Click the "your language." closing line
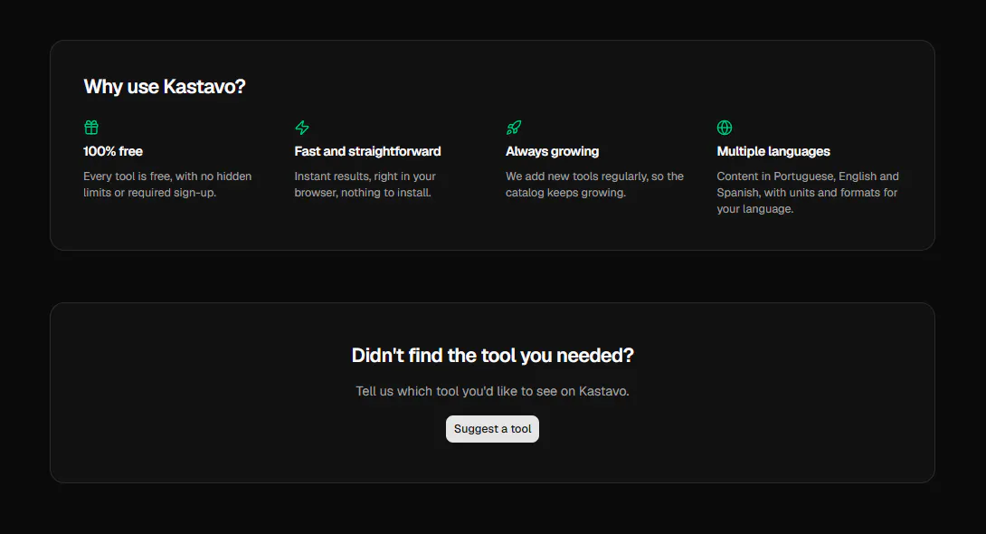Screen dimensions: 986x534 755,209
